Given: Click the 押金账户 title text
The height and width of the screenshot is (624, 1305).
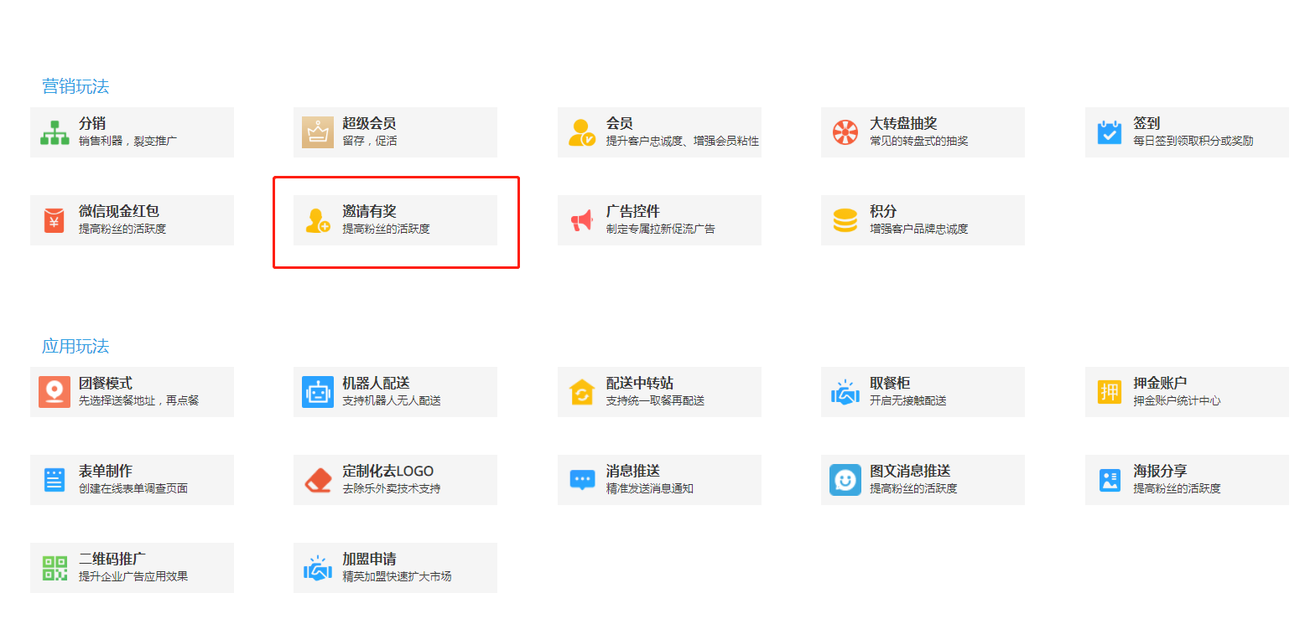Looking at the screenshot, I should [x=1160, y=384].
